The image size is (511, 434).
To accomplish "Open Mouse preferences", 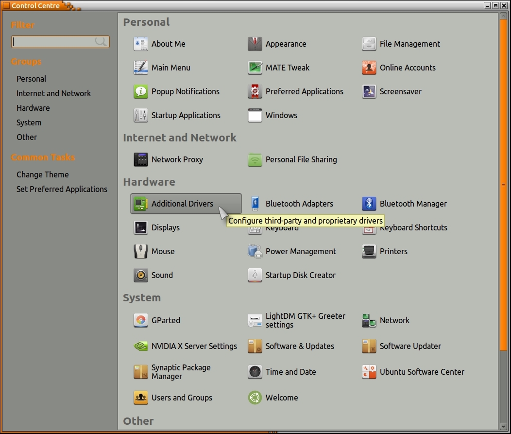I will point(154,251).
